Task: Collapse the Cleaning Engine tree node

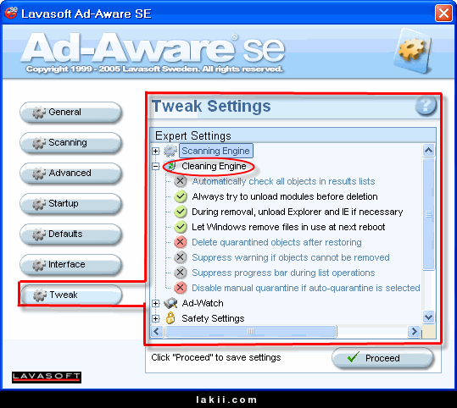Action: point(156,166)
